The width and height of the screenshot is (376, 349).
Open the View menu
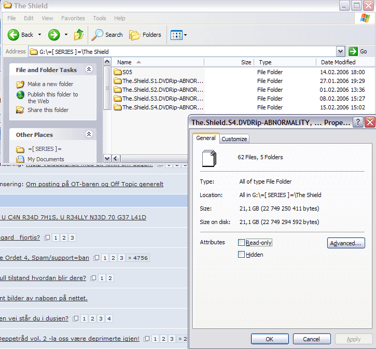(x=47, y=18)
